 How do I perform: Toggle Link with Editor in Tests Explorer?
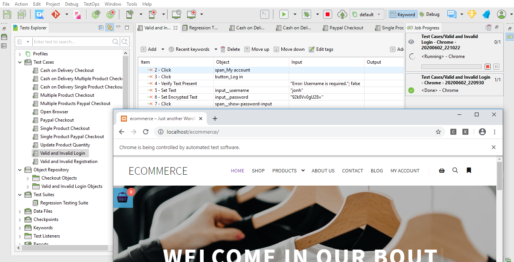110,27
